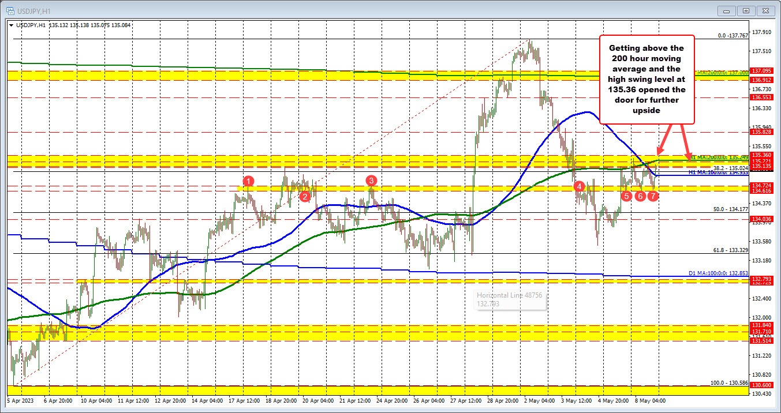Image resolution: width=781 pixels, height=413 pixels.
Task: Select the Fibonacci label 0.0 -137.767
Action: tap(733, 35)
